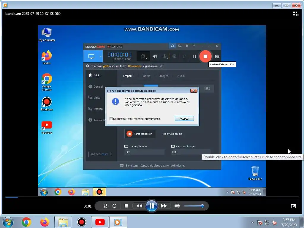This screenshot has height=228, width=304.
Task: Click the Bandicam pause recording icon
Action: pos(194,56)
